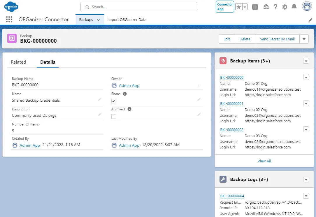This screenshot has width=316, height=217.
Task: Click the remote IP 80.104.112.218
Action: click(x=257, y=208)
